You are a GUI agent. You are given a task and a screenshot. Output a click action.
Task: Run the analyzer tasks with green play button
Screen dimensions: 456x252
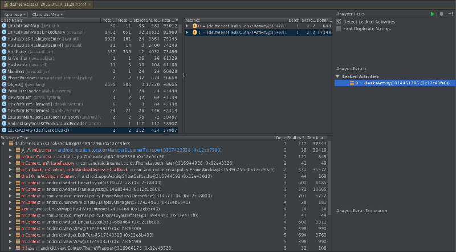click(433, 13)
